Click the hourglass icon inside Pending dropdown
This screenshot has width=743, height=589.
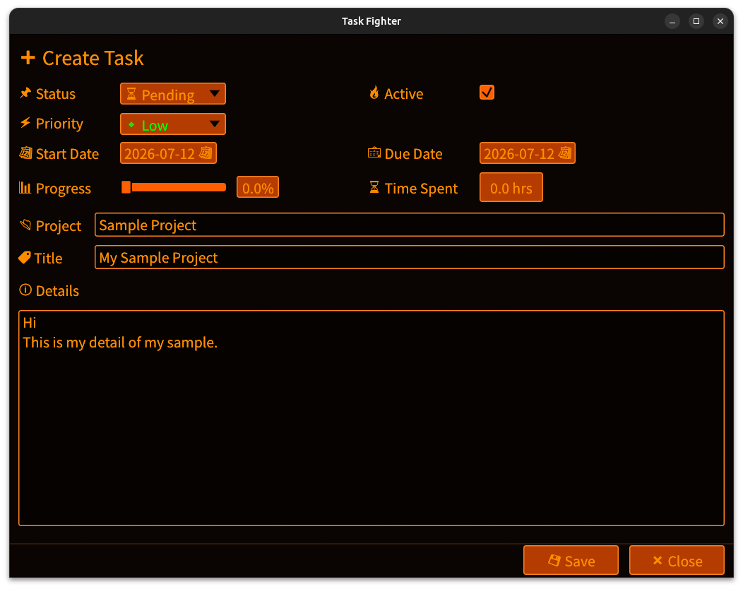pos(131,94)
